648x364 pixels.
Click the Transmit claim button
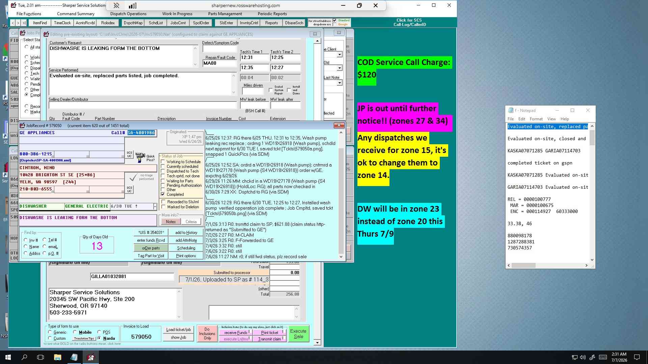(x=270, y=339)
